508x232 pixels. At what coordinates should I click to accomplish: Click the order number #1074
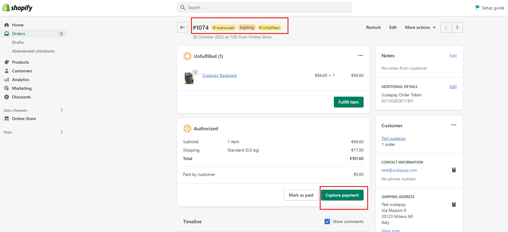pyautogui.click(x=201, y=28)
